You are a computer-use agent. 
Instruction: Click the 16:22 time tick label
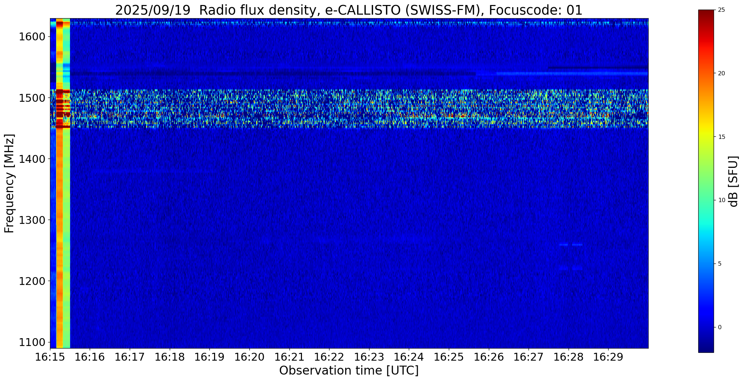329,357
